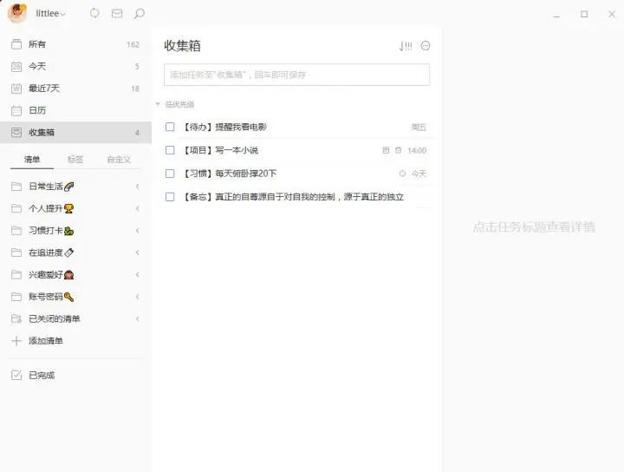Check off 【待办】提醒我看电影 task
624x472 pixels.
click(170, 127)
